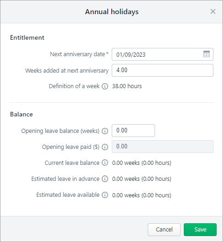Screen dimensions: 223x242
Task: Open the calendar date picker icon
Action: pos(207,54)
